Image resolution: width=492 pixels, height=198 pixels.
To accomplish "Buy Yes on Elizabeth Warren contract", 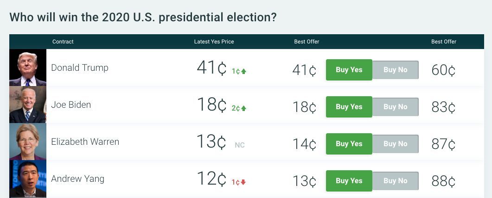I will pos(349,144).
